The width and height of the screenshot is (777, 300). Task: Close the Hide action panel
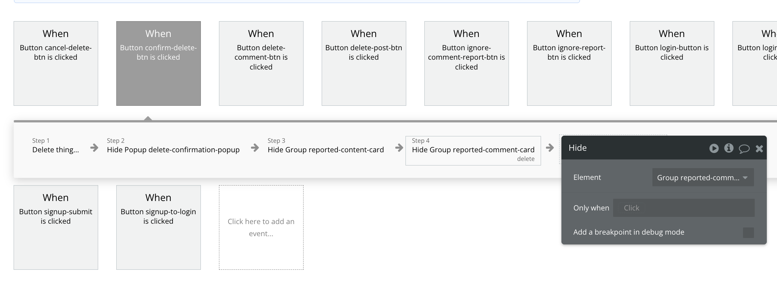pyautogui.click(x=759, y=148)
